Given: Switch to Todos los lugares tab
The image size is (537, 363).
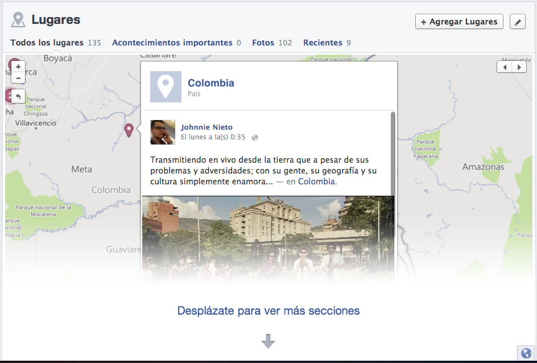Looking at the screenshot, I should point(56,43).
